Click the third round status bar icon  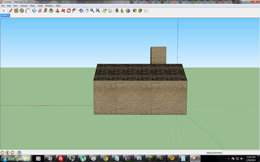click(13, 152)
